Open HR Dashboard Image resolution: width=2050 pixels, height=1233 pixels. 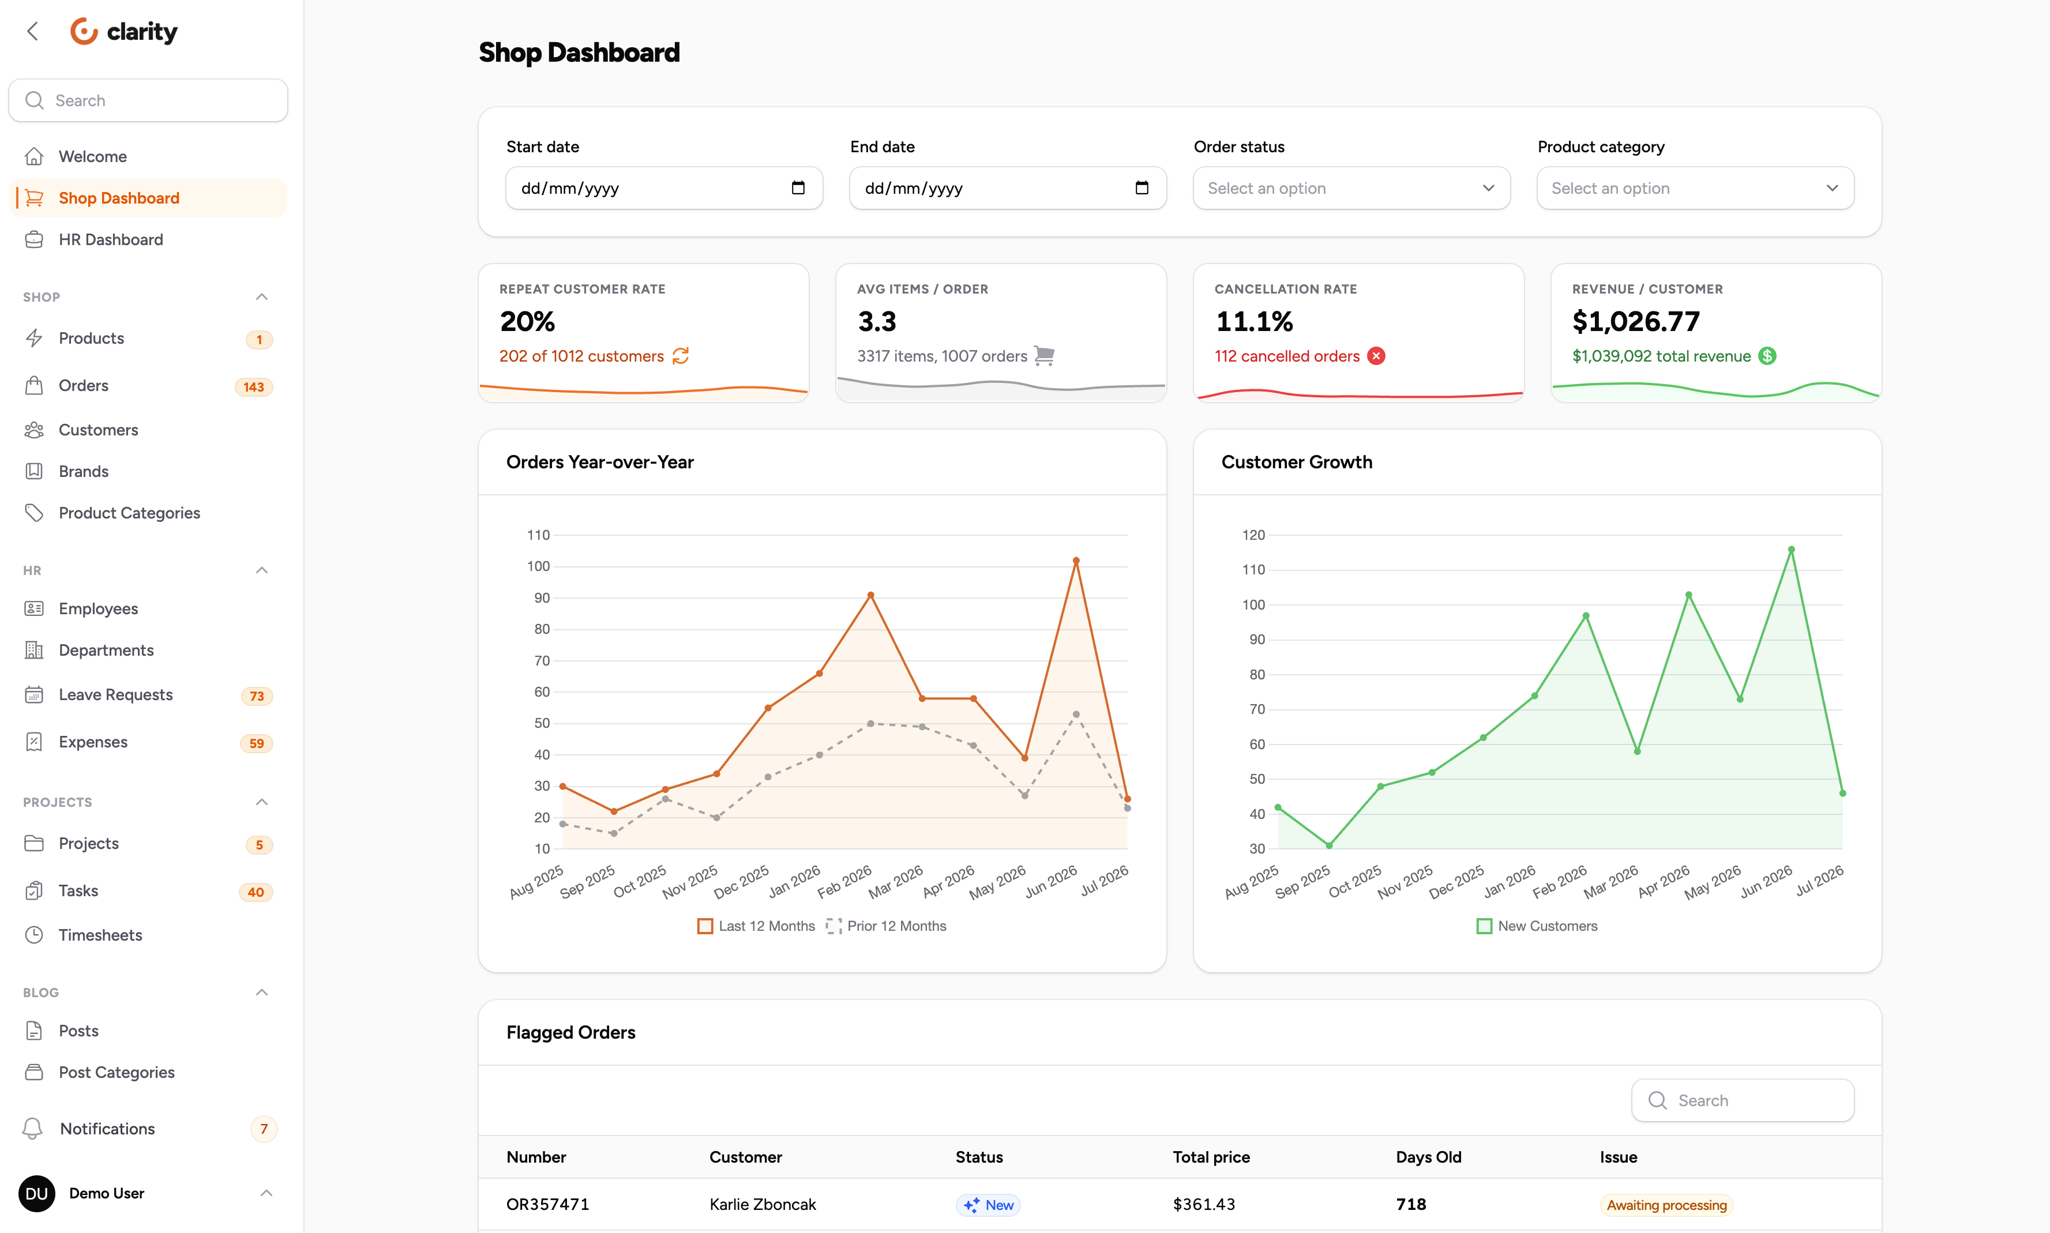(148, 239)
